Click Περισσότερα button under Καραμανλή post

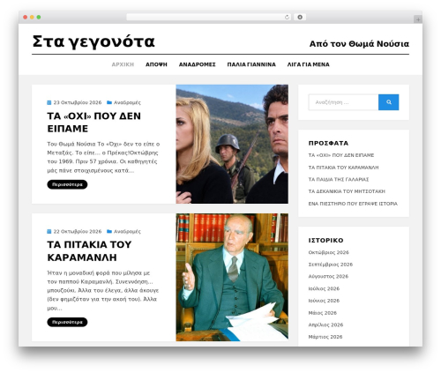pyautogui.click(x=67, y=322)
